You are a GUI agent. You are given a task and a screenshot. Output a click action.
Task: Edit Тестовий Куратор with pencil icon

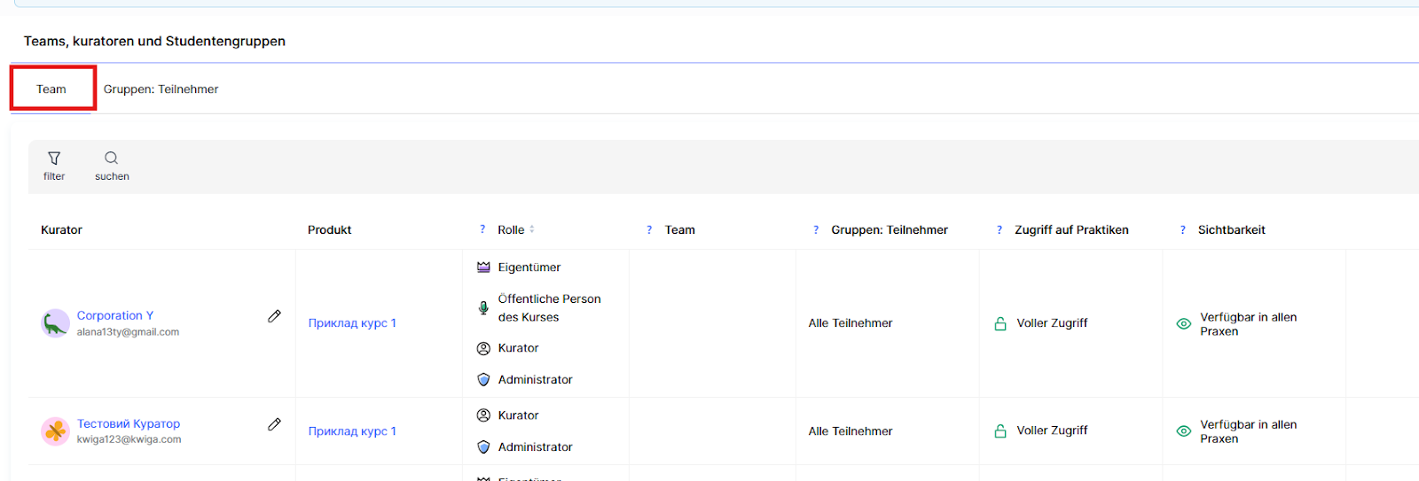pos(275,424)
